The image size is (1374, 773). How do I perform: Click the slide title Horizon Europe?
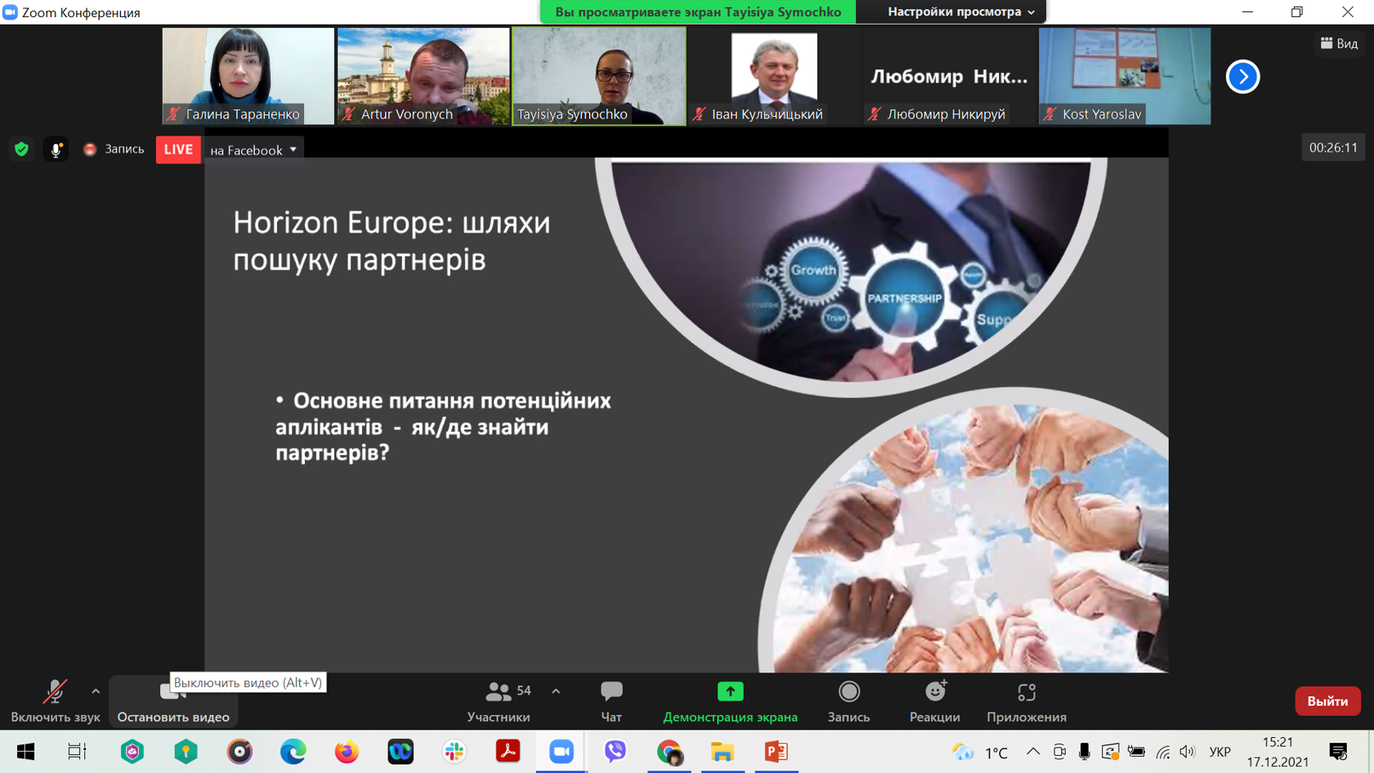pos(392,240)
